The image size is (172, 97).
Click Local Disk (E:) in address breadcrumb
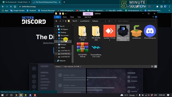(x=85, y=21)
